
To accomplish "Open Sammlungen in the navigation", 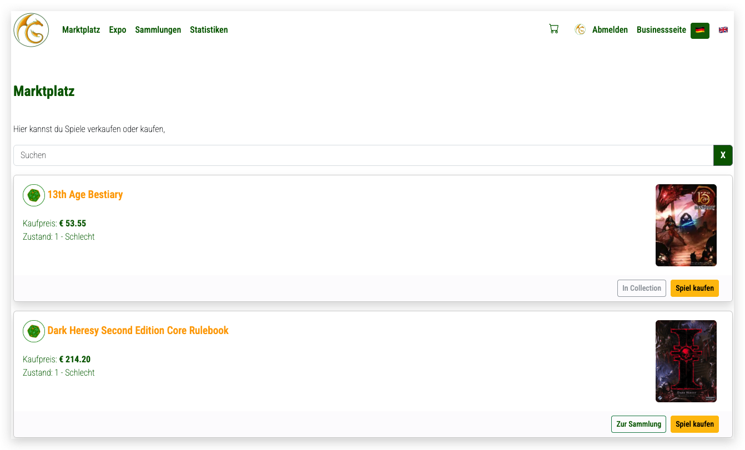I will (158, 30).
